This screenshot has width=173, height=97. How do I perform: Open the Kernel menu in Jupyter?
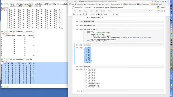click(103, 11)
